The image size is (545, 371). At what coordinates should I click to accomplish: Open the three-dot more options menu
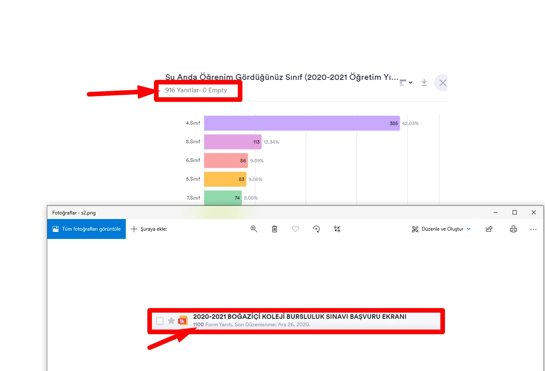point(533,229)
